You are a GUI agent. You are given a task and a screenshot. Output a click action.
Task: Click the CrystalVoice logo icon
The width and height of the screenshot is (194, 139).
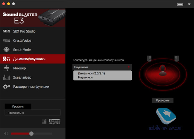[7, 41]
